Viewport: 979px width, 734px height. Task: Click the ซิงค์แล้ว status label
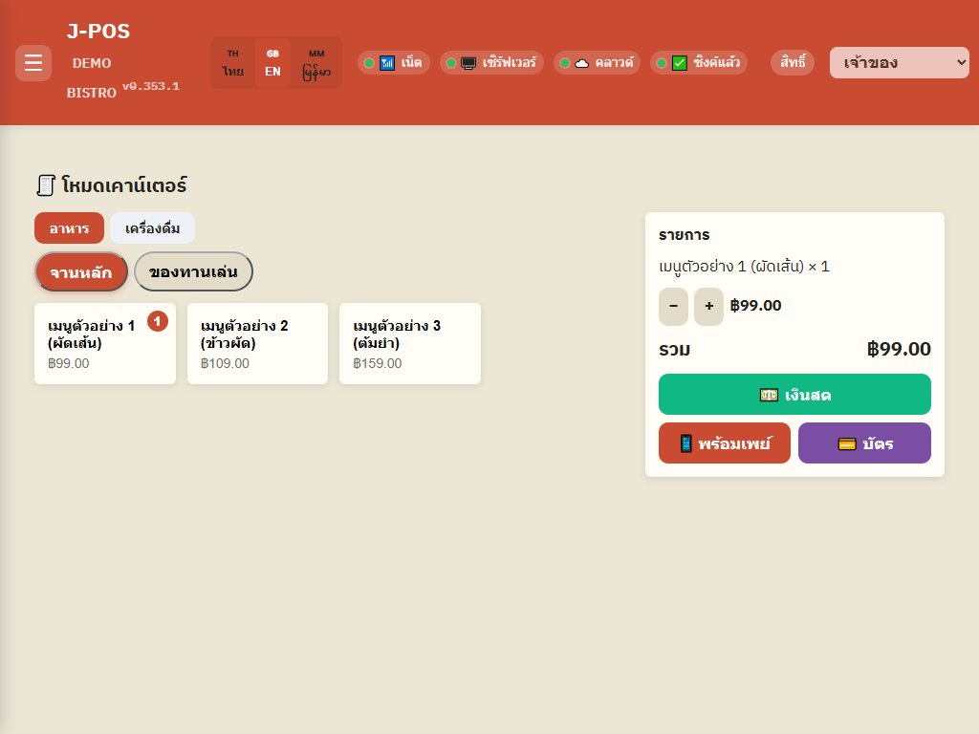(717, 62)
